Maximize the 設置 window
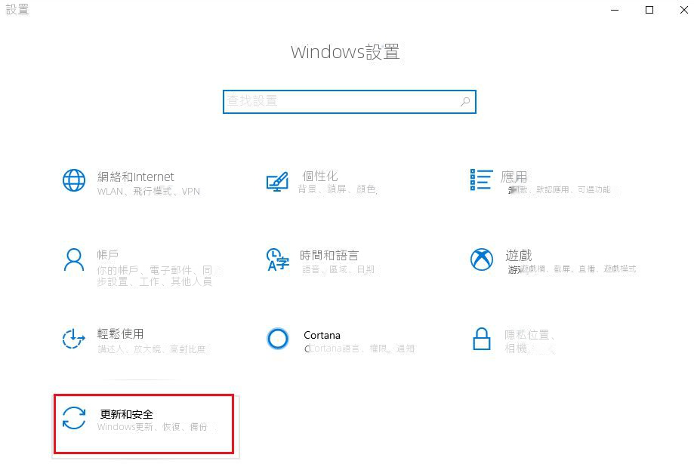694x470 pixels. 649,10
